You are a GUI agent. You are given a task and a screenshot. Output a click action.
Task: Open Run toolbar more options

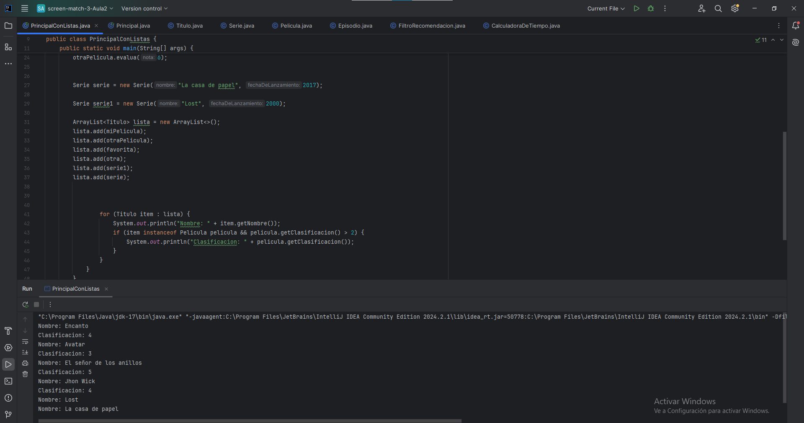click(50, 304)
